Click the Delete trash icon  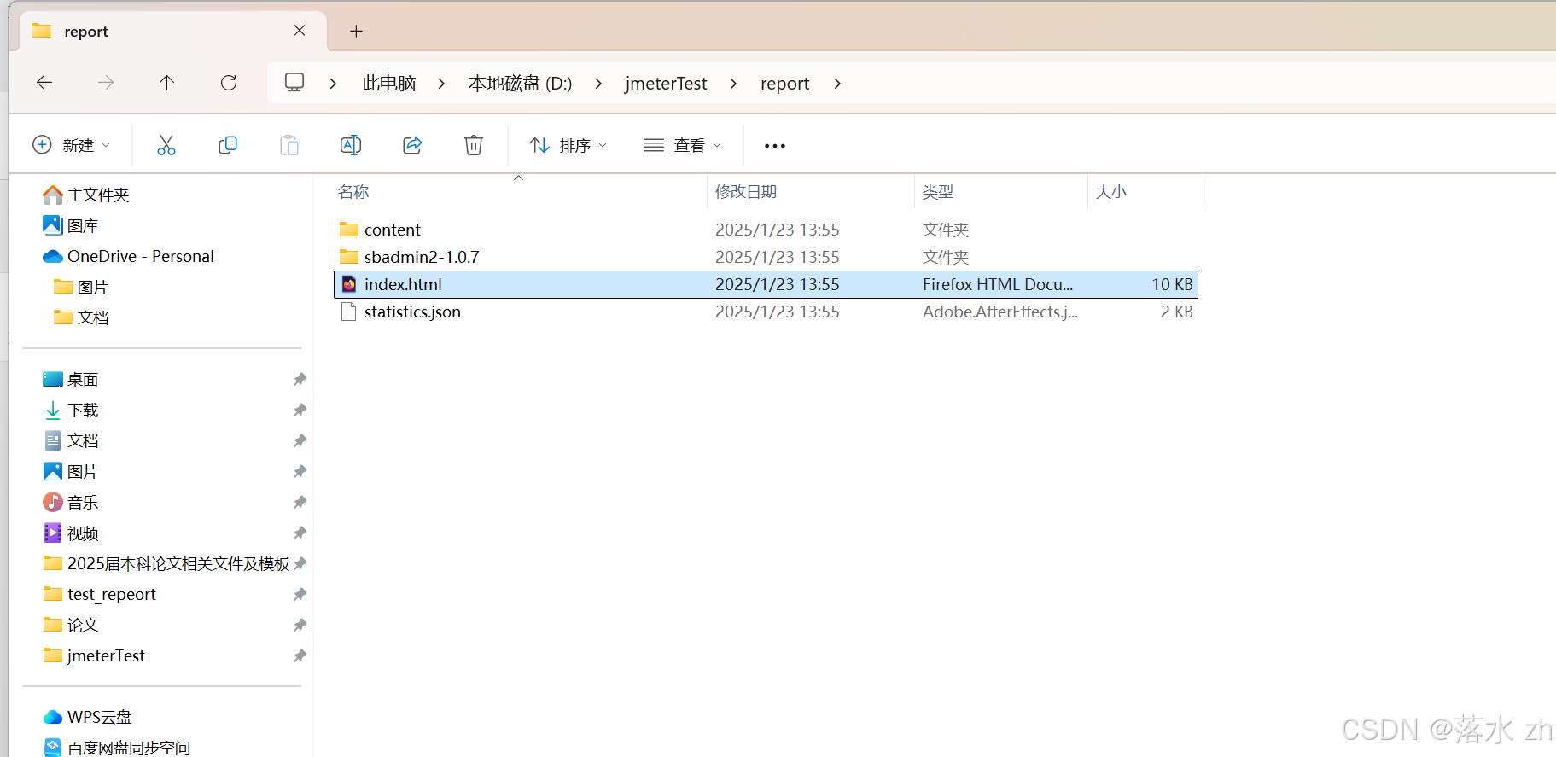pos(474,145)
